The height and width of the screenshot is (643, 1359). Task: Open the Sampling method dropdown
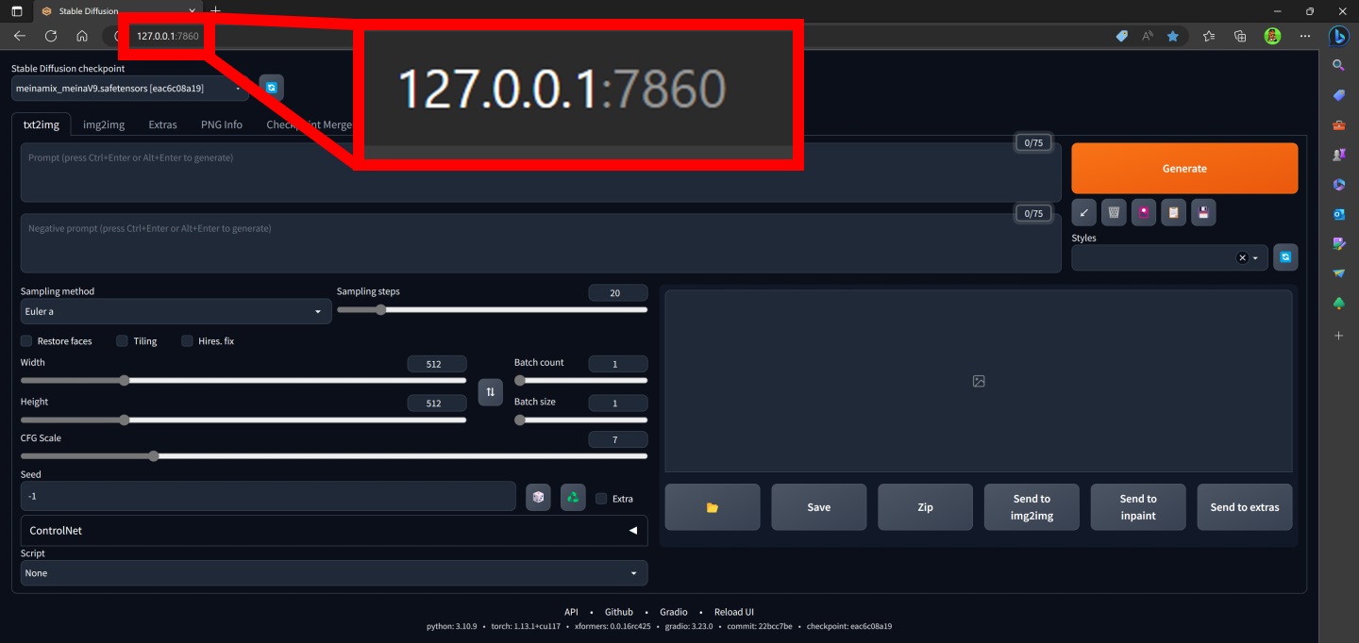(175, 310)
